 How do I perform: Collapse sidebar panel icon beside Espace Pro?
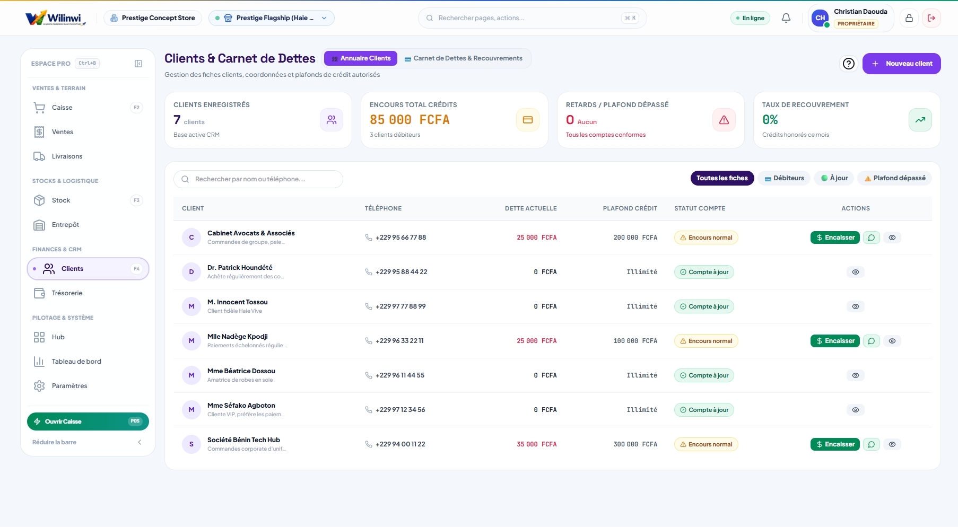138,64
